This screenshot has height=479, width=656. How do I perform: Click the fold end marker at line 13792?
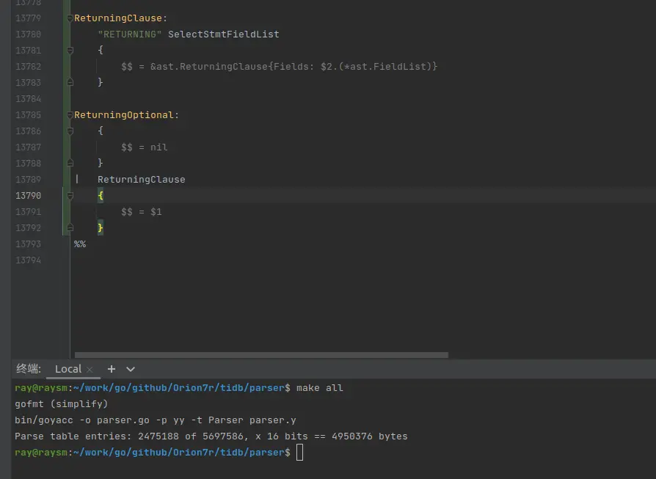70,228
